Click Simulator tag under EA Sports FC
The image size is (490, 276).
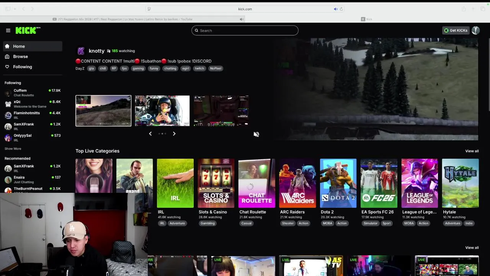371,223
